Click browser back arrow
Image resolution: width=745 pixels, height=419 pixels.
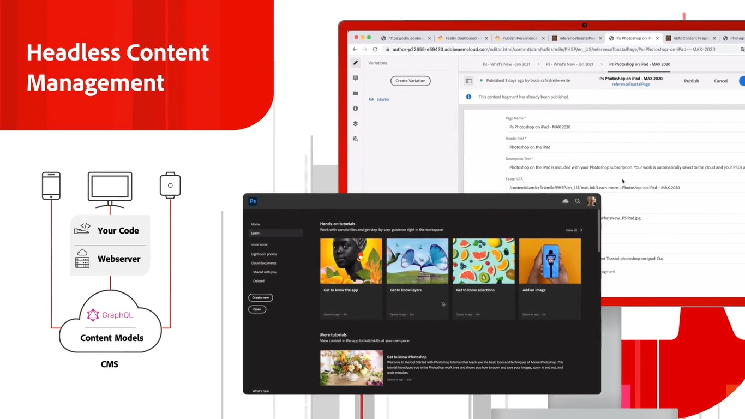(355, 49)
